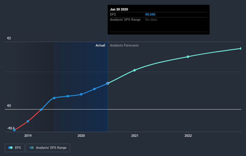The height and width of the screenshot is (156, 246).
Task: Click the 2022 forecast data point
Action: [188, 57]
